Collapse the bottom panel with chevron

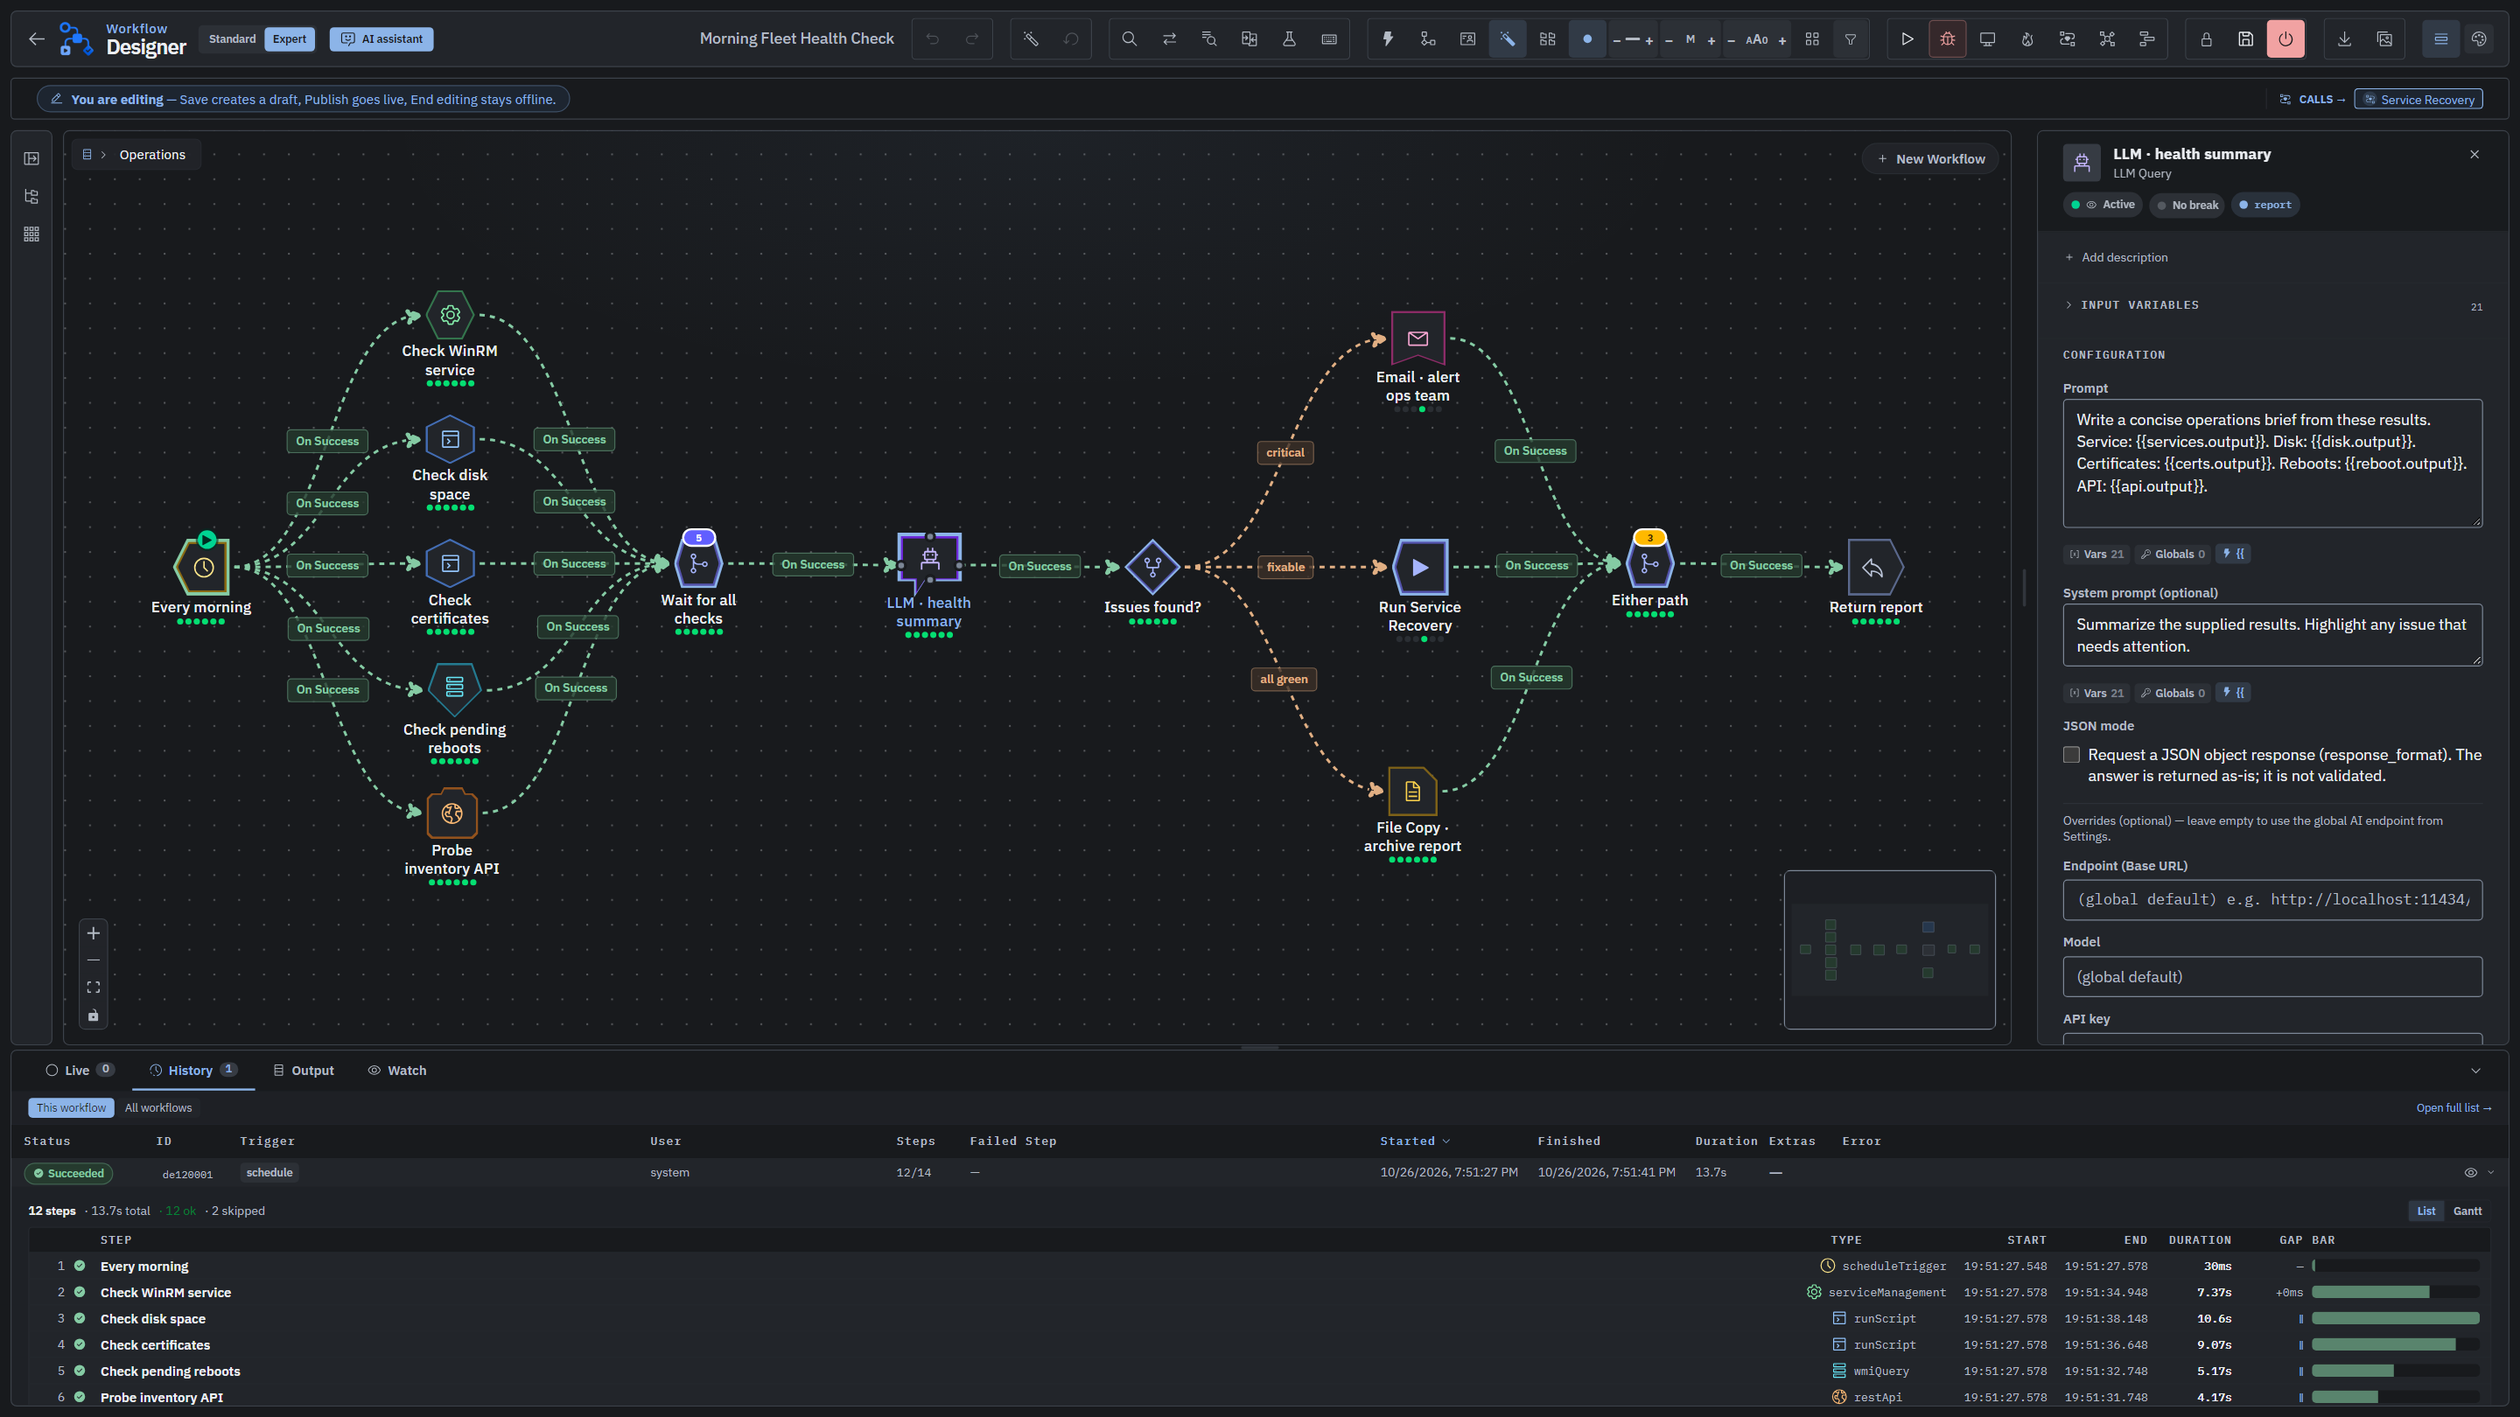point(2475,1071)
